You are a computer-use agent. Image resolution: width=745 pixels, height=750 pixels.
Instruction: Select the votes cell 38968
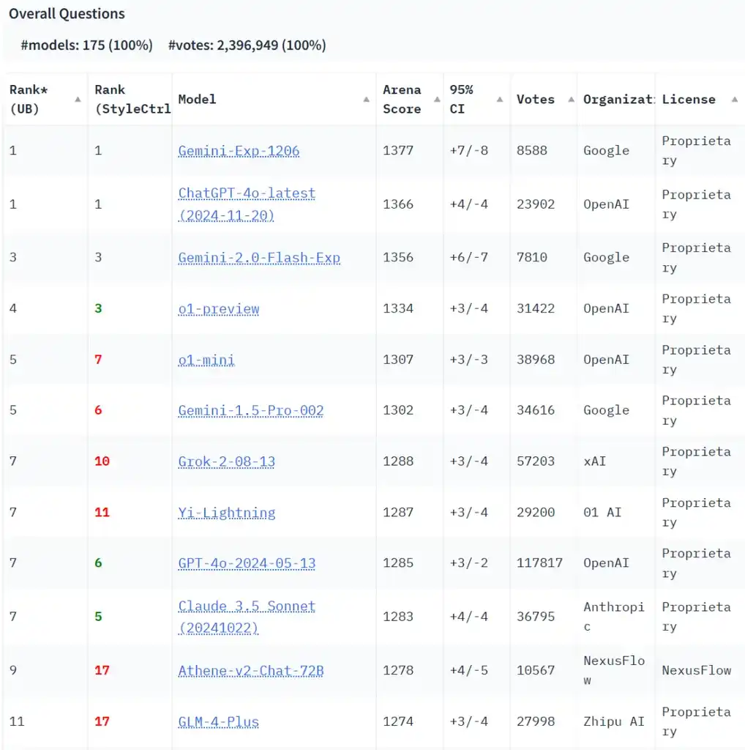coord(535,360)
